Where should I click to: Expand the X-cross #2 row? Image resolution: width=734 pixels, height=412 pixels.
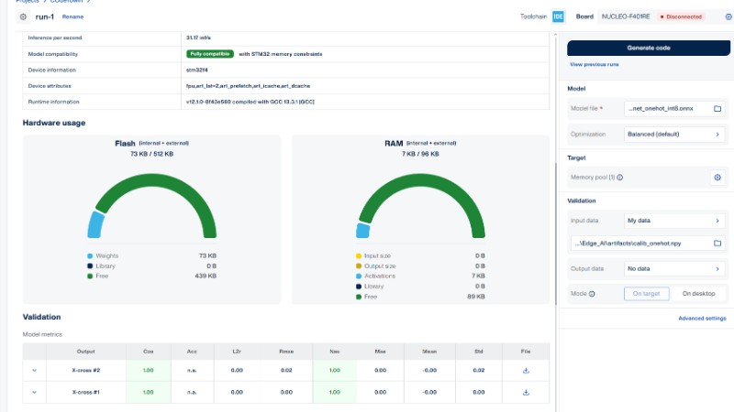click(x=34, y=371)
